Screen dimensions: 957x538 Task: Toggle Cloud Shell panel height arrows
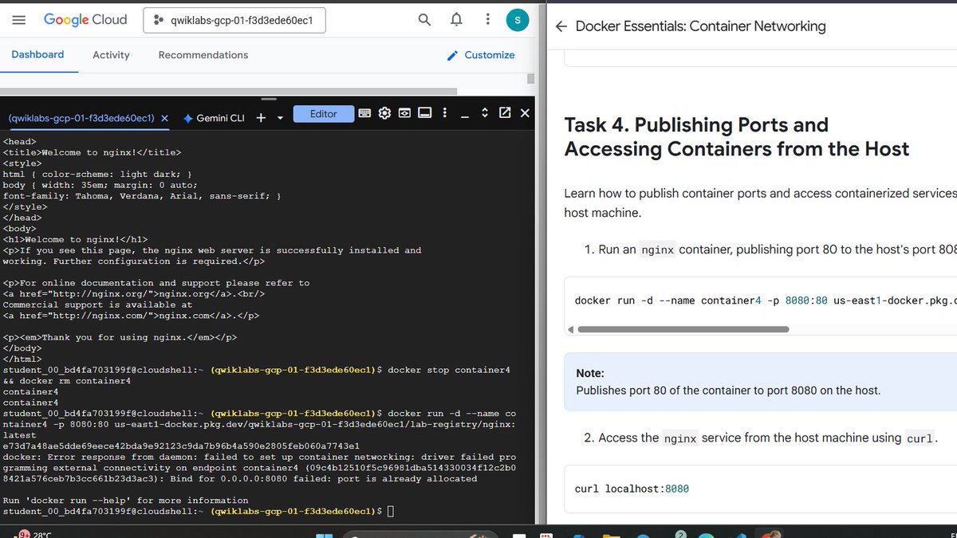point(484,113)
